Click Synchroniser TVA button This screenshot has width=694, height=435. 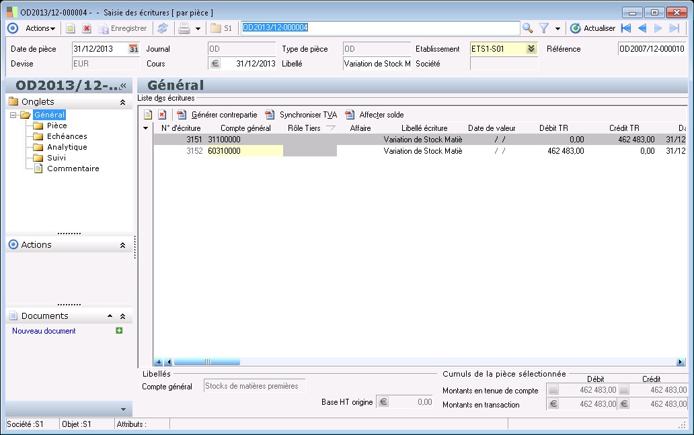(x=301, y=115)
